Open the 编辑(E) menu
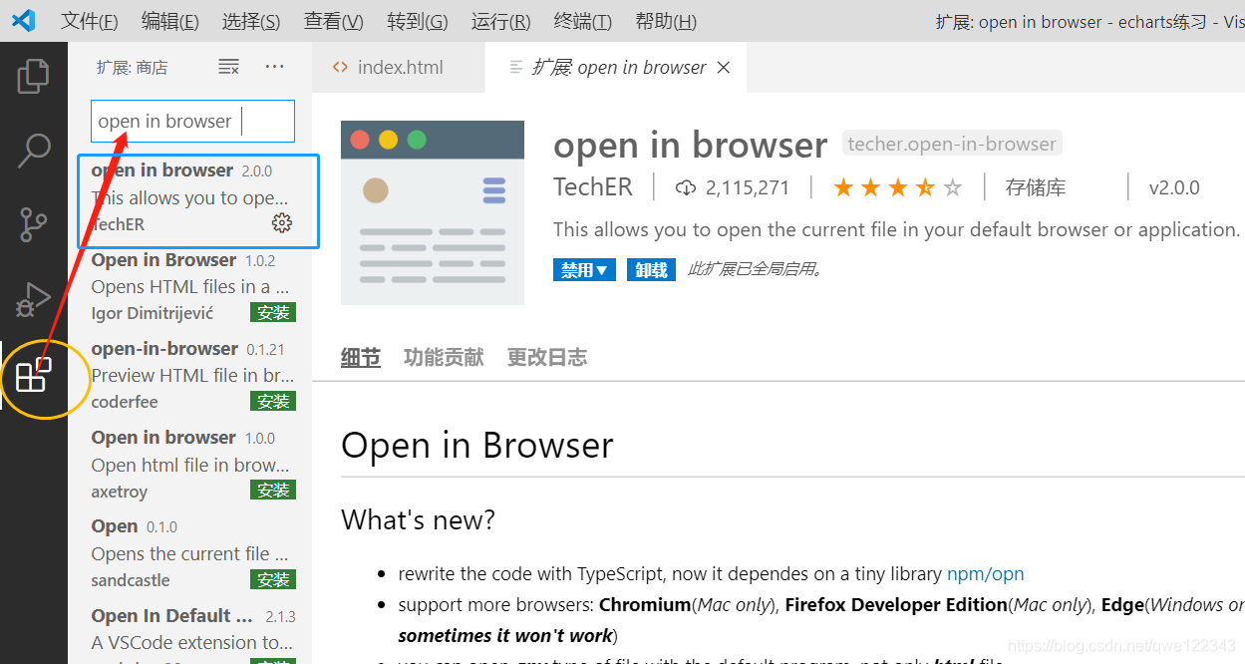 (x=169, y=21)
